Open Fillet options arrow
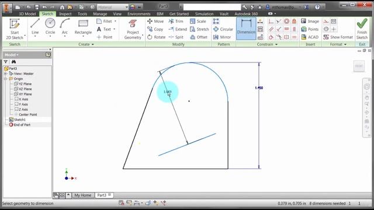Screen dimensions: 374x210 click(115, 21)
